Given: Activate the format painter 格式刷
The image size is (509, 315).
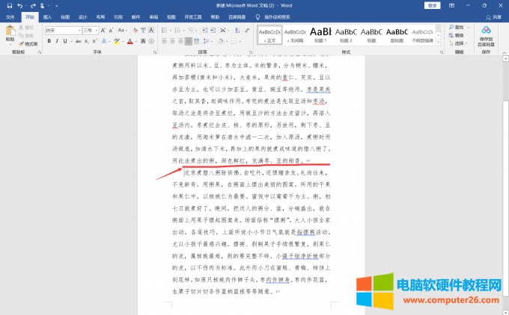Looking at the screenshot, I should coord(28,44).
